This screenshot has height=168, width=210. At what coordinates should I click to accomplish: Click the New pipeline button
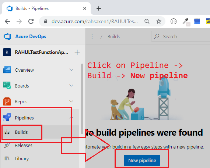(142, 160)
